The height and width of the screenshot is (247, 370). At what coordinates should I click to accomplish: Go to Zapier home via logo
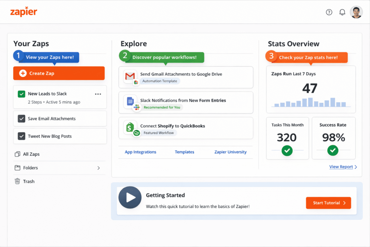[23, 12]
